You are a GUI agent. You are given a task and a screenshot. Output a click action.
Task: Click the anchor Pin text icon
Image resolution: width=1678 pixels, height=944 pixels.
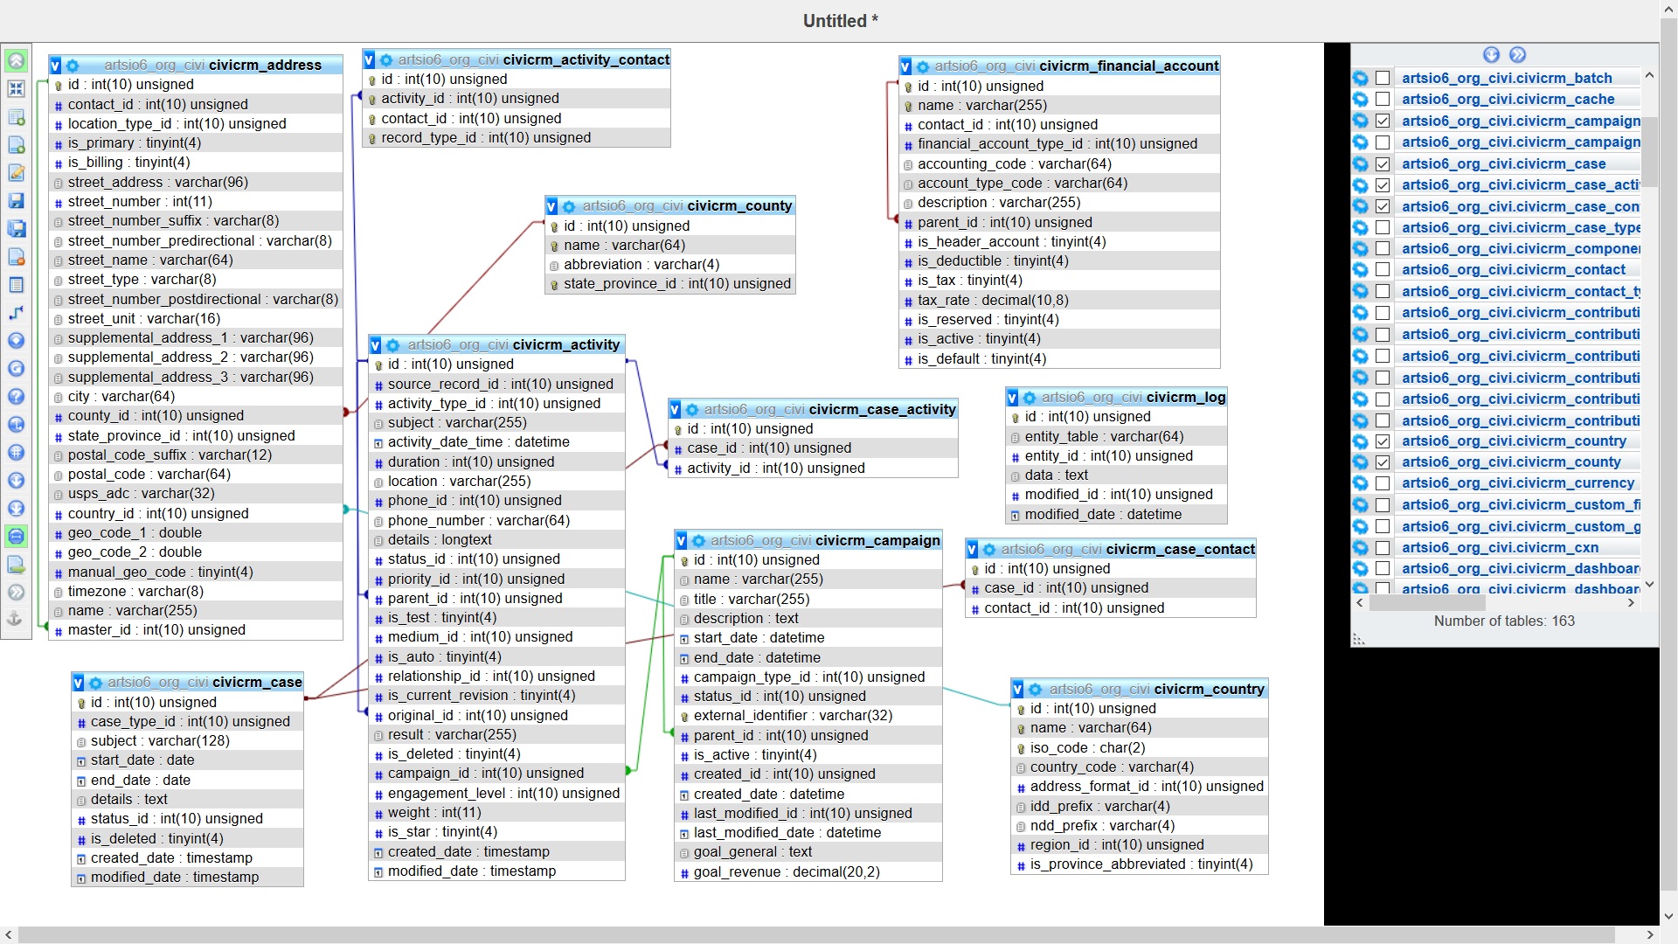[16, 619]
